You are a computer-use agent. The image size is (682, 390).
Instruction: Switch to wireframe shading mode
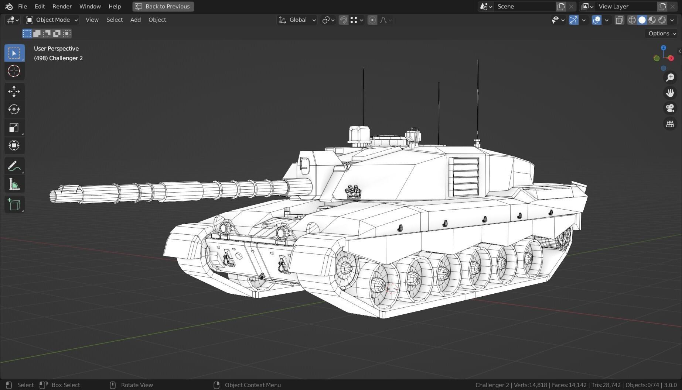(x=632, y=20)
